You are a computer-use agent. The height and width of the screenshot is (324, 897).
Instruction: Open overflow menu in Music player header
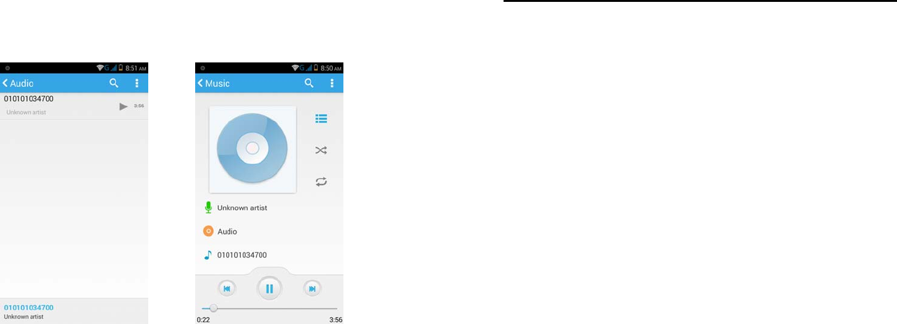point(332,83)
